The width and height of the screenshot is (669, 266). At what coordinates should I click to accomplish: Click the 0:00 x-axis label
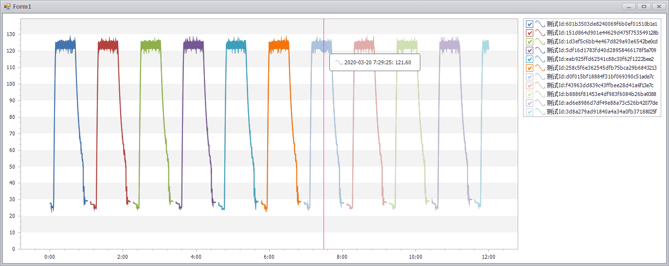50,257
